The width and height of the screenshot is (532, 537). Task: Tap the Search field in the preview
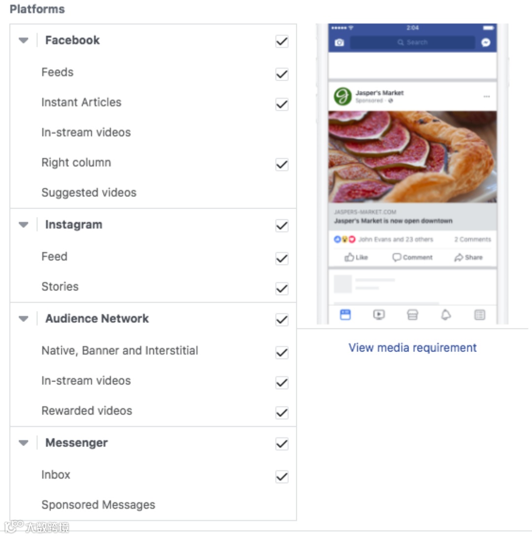[x=412, y=42]
